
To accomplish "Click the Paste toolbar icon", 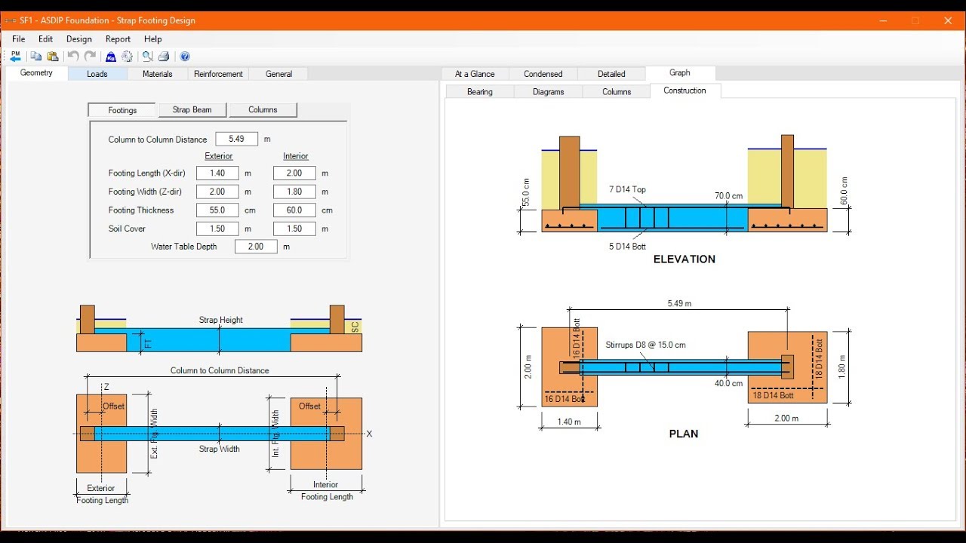I will pyautogui.click(x=52, y=57).
